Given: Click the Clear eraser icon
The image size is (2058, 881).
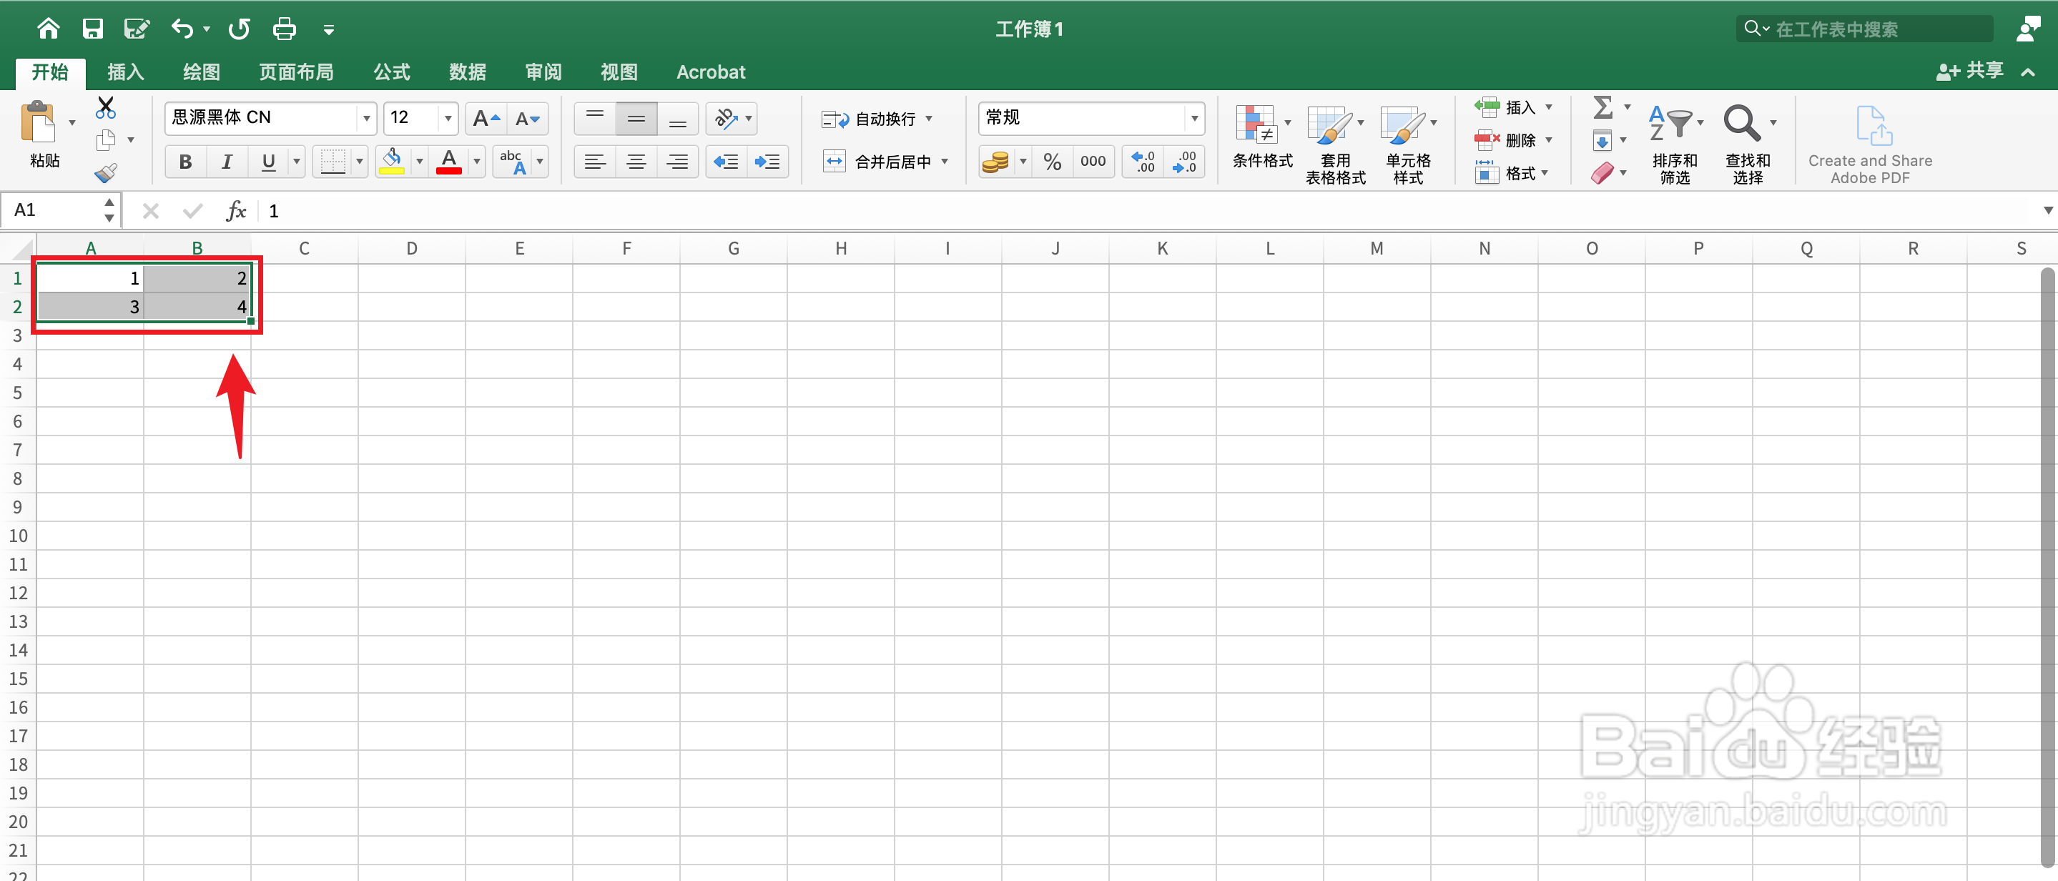Looking at the screenshot, I should (1602, 172).
